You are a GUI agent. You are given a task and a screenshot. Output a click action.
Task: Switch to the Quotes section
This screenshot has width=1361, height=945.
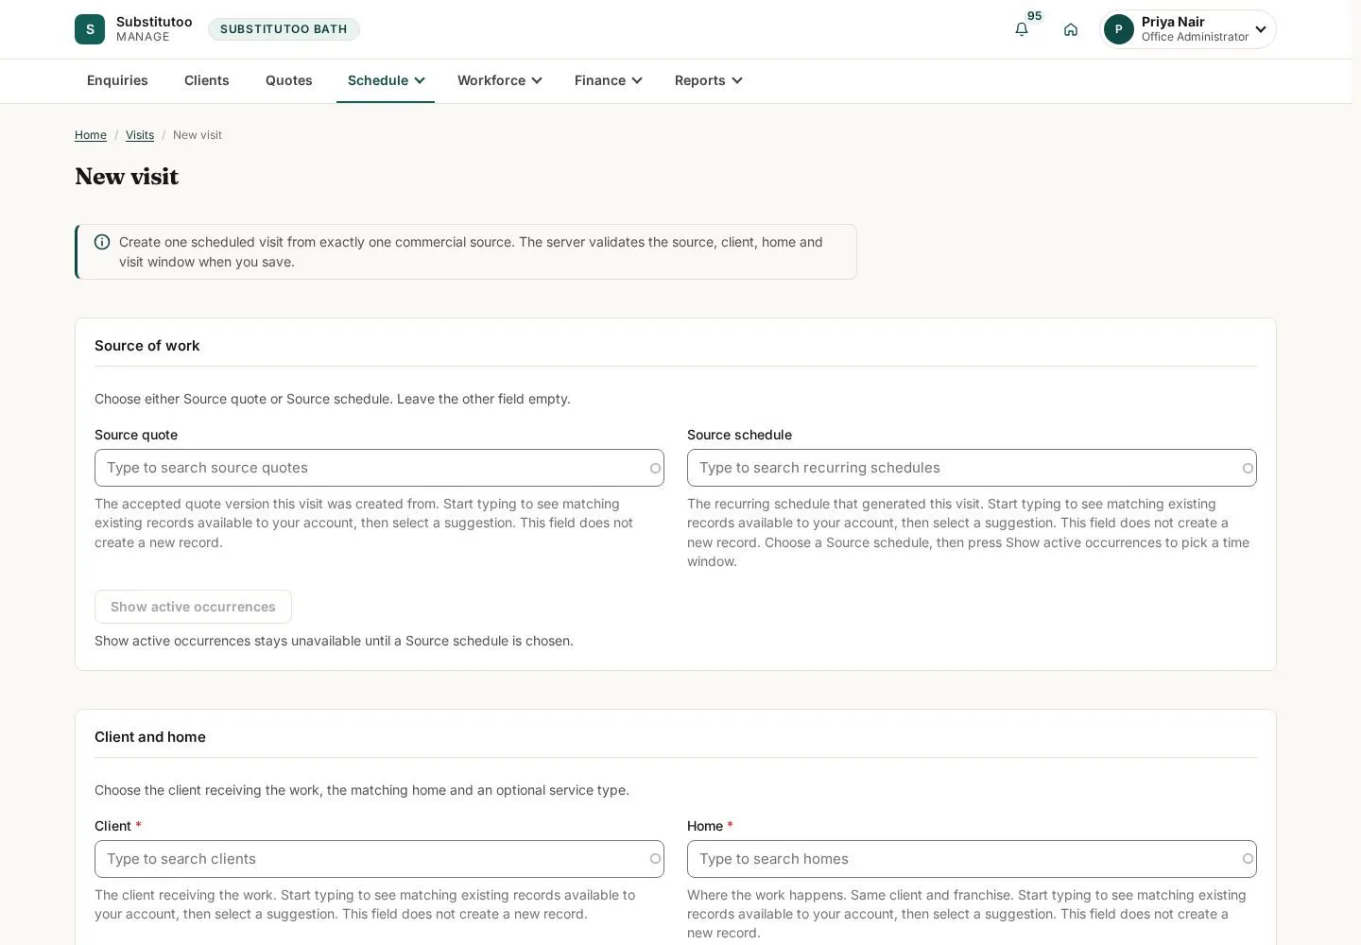click(x=289, y=80)
